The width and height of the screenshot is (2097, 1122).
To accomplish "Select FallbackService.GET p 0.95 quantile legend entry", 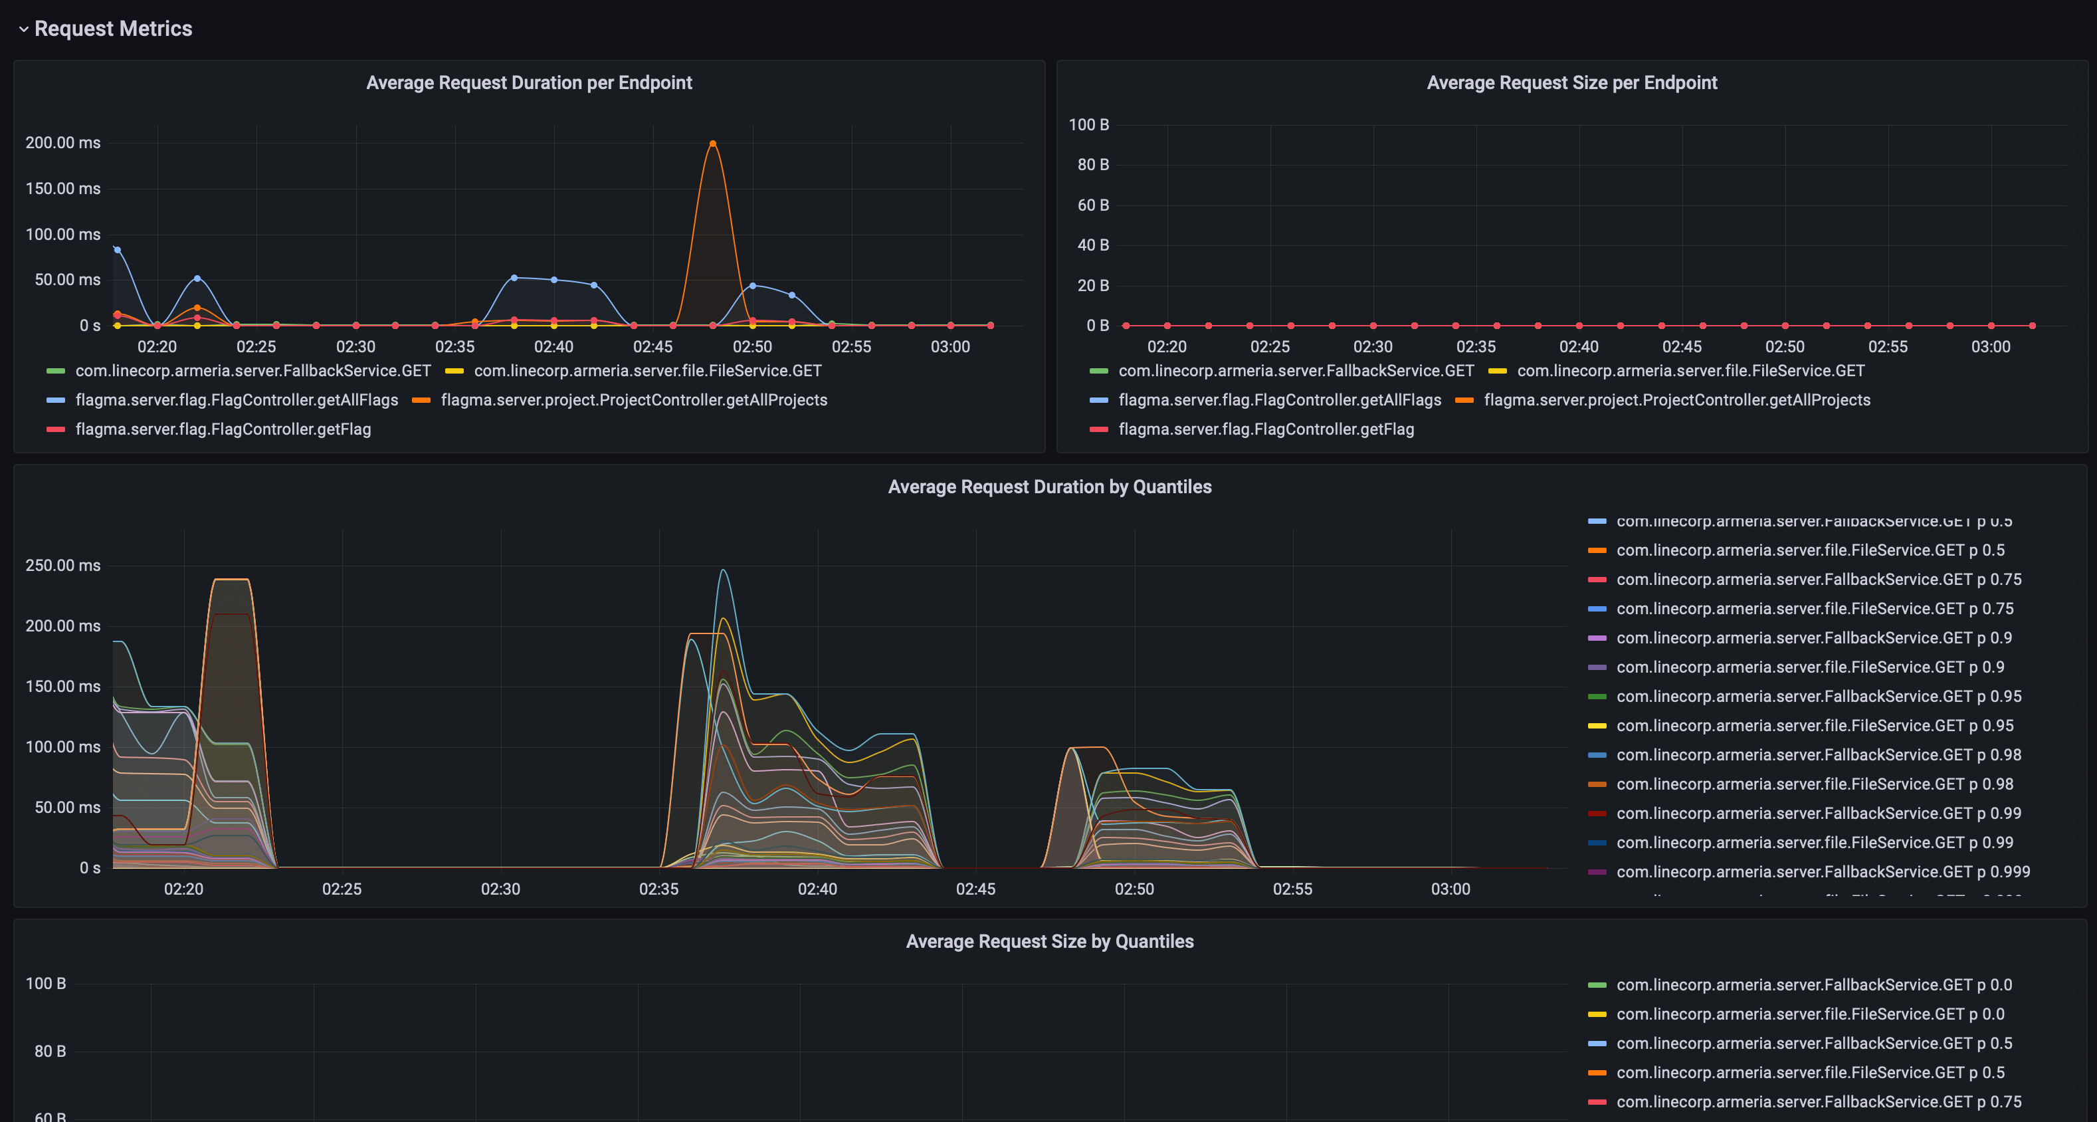I will (x=1818, y=696).
